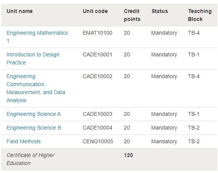Open the Engineering Science B link
Viewport: 218px width, 173px height.
coord(34,128)
